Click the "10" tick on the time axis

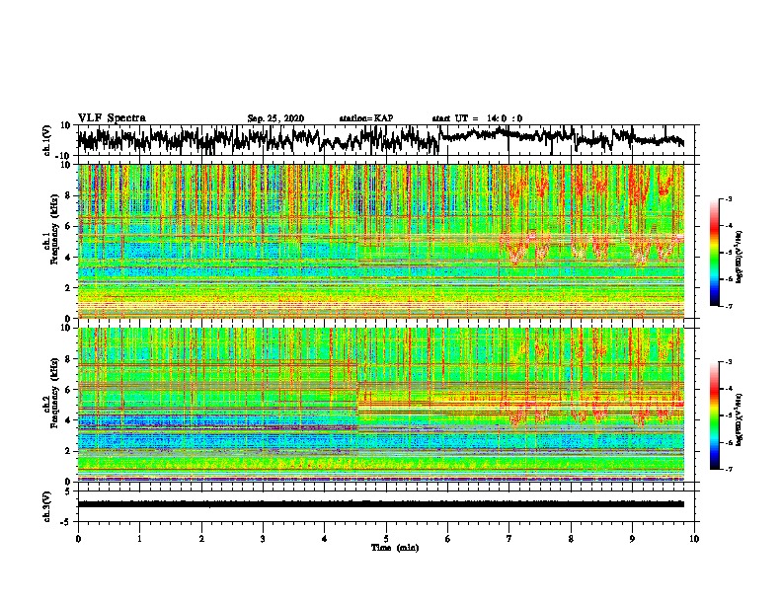pos(694,539)
